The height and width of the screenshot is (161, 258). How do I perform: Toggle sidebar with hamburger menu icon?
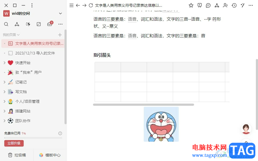coord(71,5)
